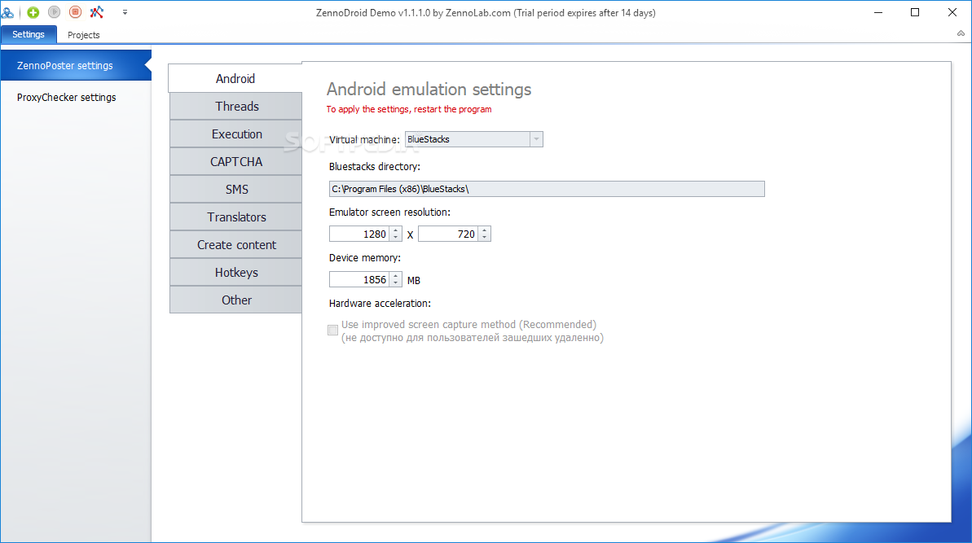
Task: Expand the Virtual machine BlueStacks dropdown
Action: pyautogui.click(x=536, y=139)
